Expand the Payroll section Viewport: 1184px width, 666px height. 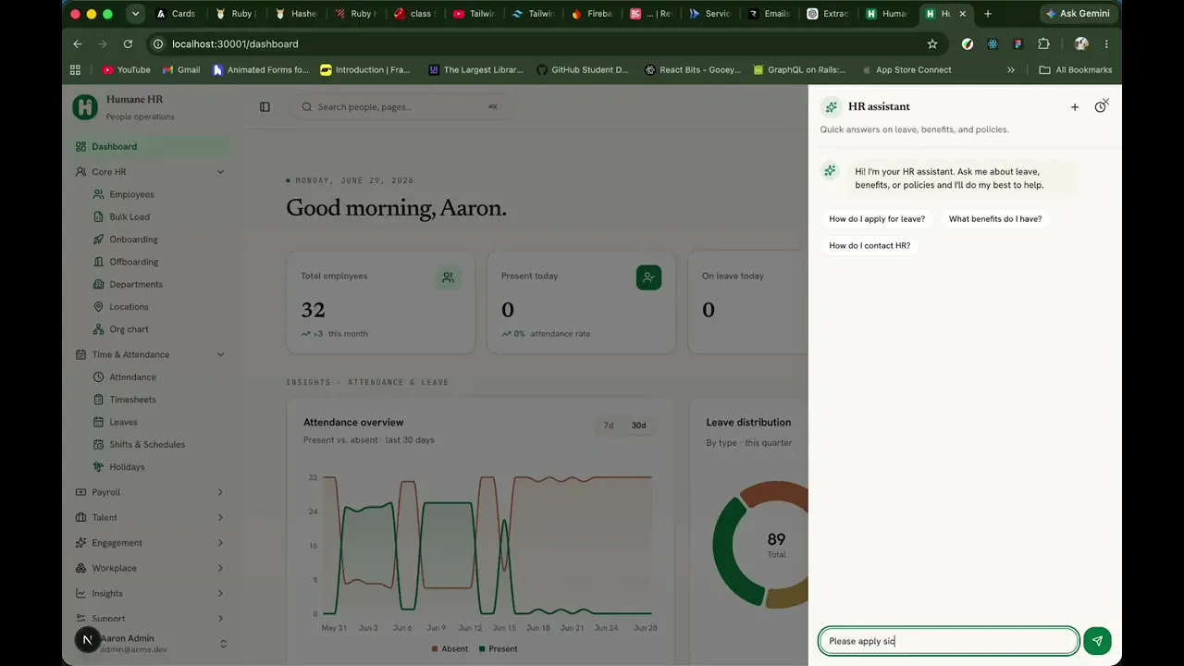coord(152,492)
